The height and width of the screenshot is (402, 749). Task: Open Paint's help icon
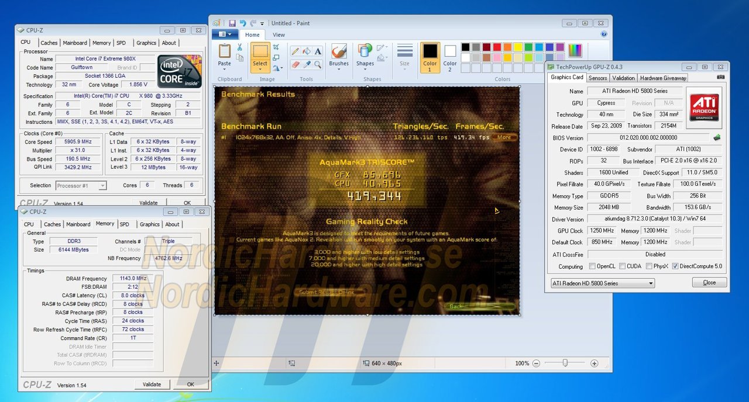(604, 34)
